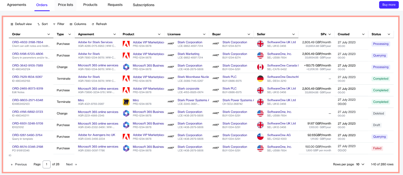
Task: Click the page number input field
Action: coord(46,164)
